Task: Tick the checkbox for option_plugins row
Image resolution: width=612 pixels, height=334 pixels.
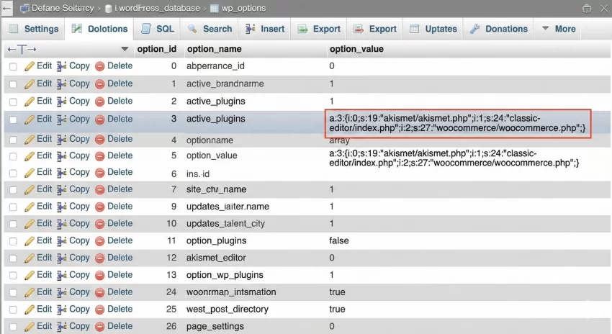Action: pos(13,241)
